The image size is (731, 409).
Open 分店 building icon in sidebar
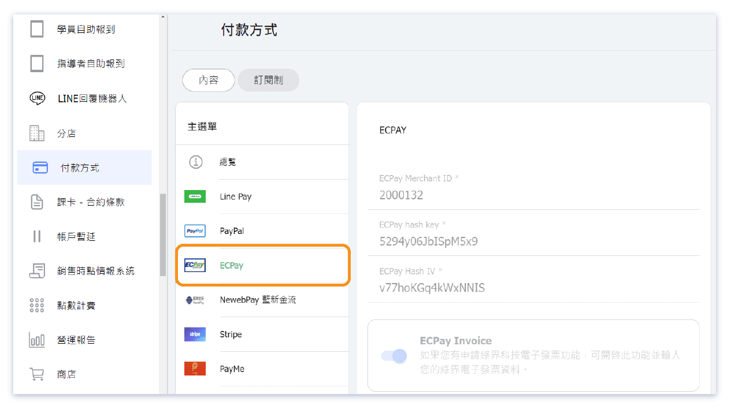point(37,133)
